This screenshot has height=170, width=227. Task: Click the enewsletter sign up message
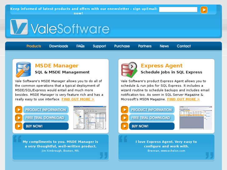78,11
